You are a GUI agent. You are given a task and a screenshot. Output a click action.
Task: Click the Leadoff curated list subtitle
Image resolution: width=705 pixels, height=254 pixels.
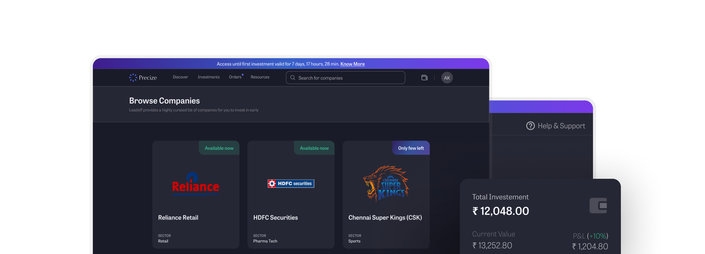(194, 110)
